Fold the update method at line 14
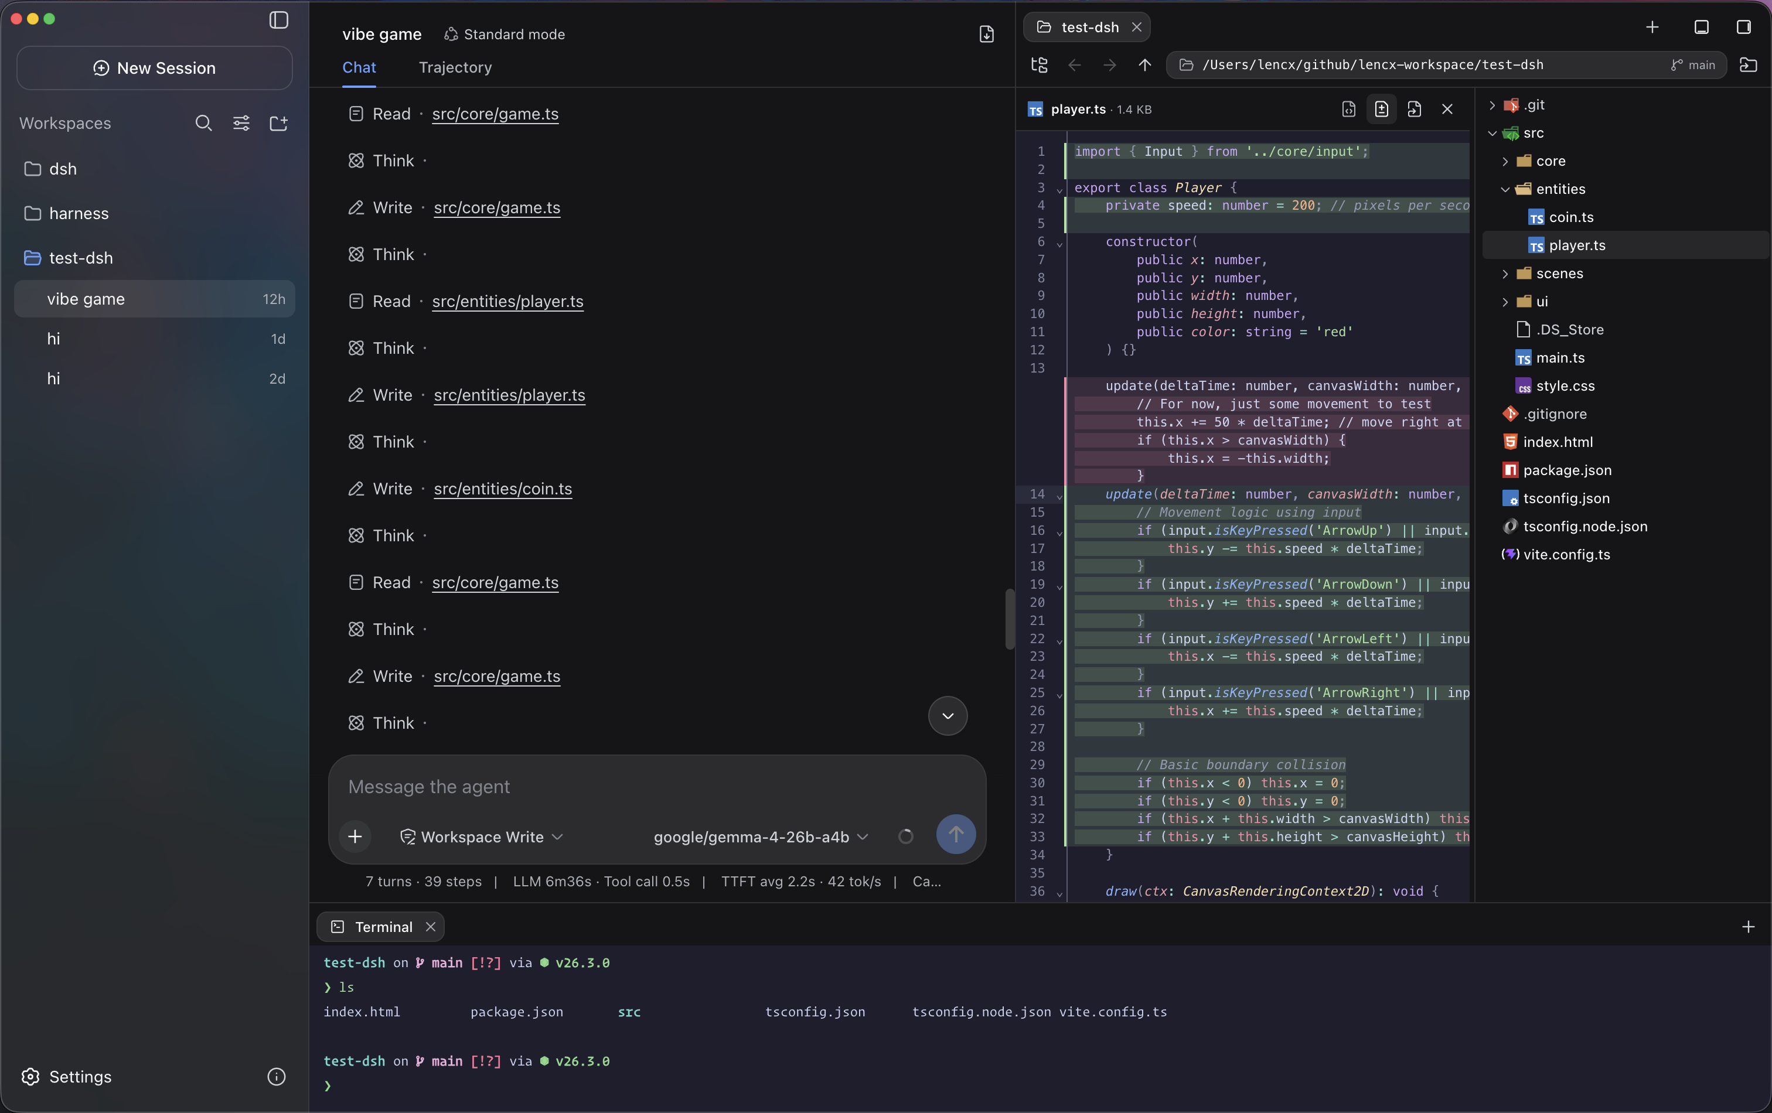The width and height of the screenshot is (1772, 1113). [1059, 497]
